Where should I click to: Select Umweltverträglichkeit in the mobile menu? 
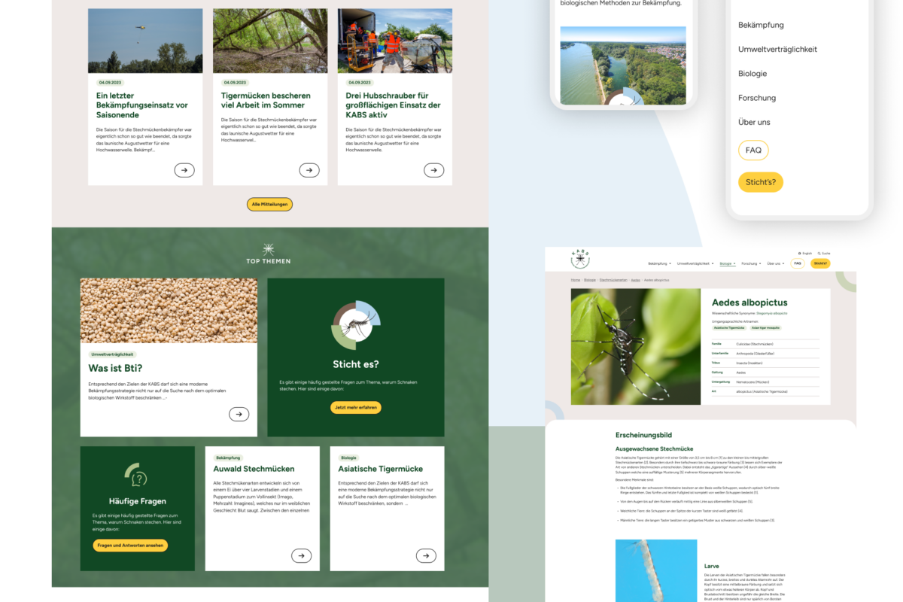pos(777,49)
